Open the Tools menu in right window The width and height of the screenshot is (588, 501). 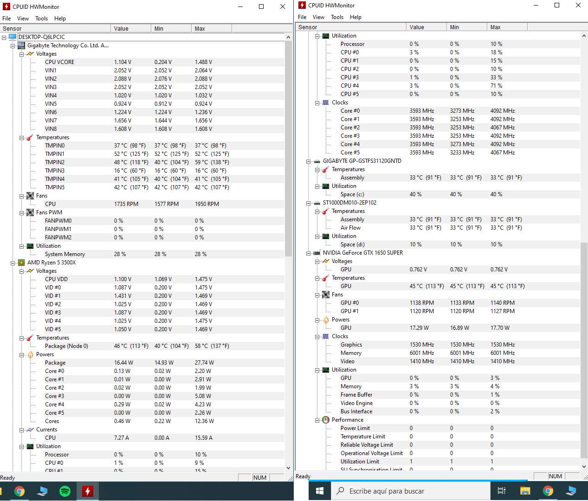(x=337, y=17)
